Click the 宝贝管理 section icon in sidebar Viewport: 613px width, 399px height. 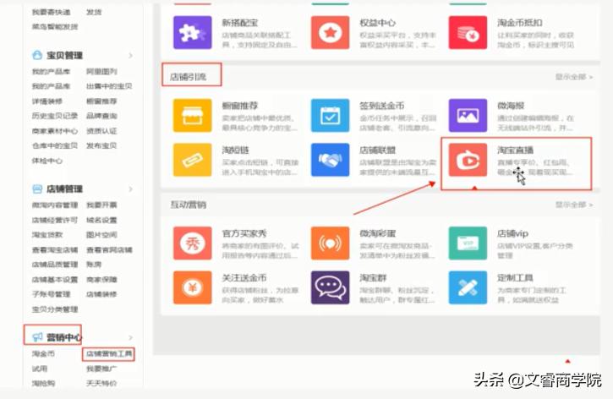pos(37,55)
